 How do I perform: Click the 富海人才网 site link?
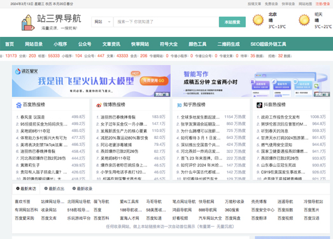click(x=129, y=219)
